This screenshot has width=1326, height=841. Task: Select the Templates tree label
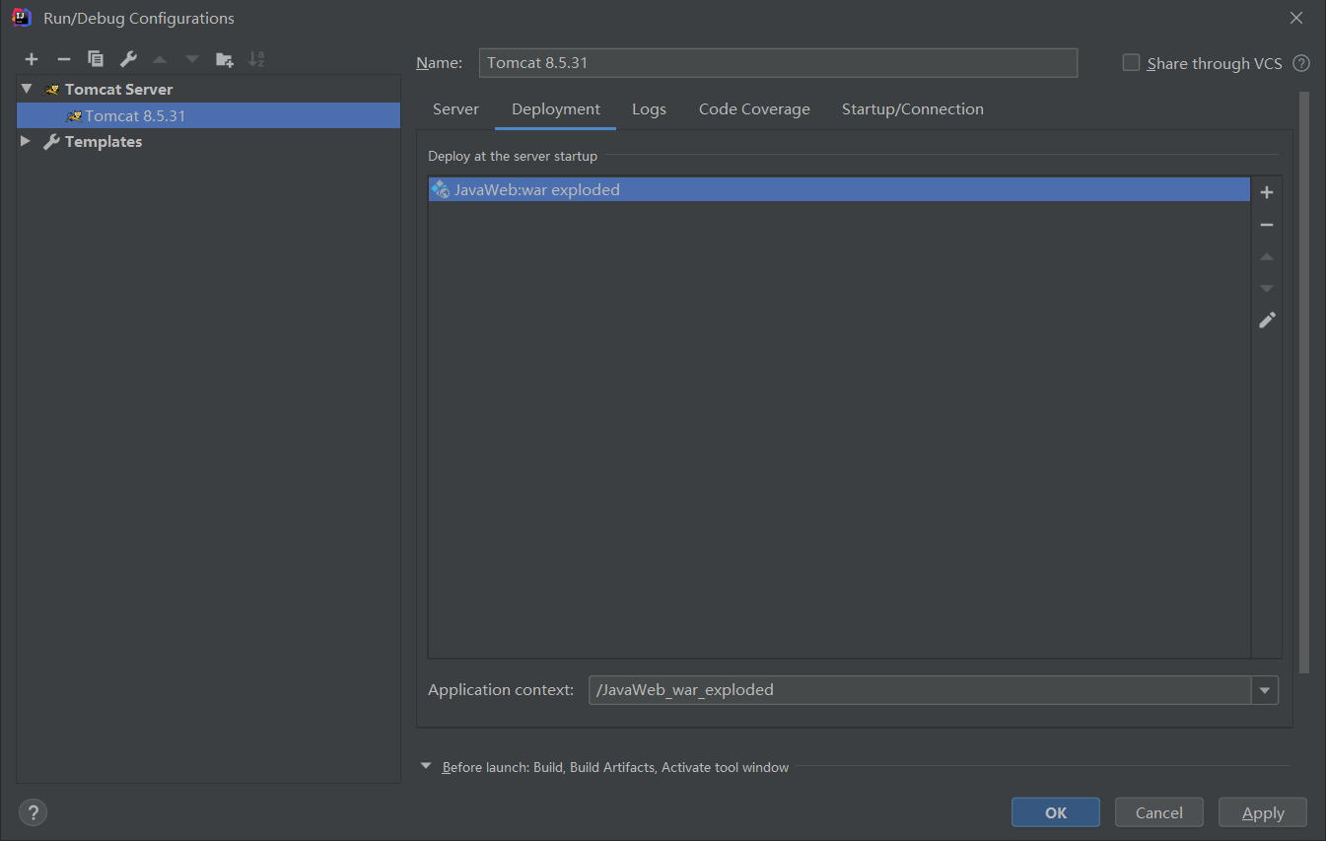(104, 141)
